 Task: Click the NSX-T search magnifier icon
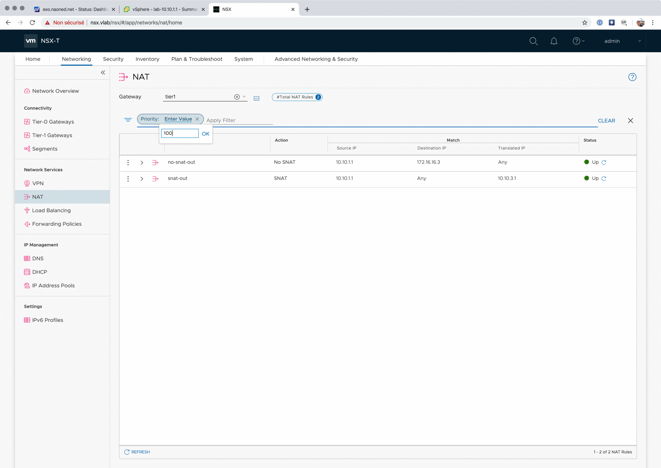tap(533, 41)
